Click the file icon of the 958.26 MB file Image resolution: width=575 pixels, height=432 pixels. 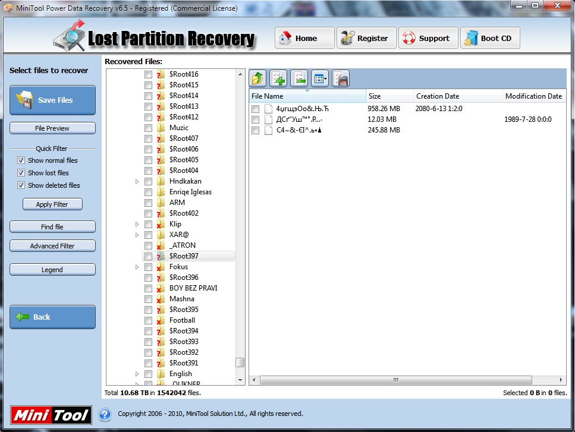pyautogui.click(x=269, y=109)
